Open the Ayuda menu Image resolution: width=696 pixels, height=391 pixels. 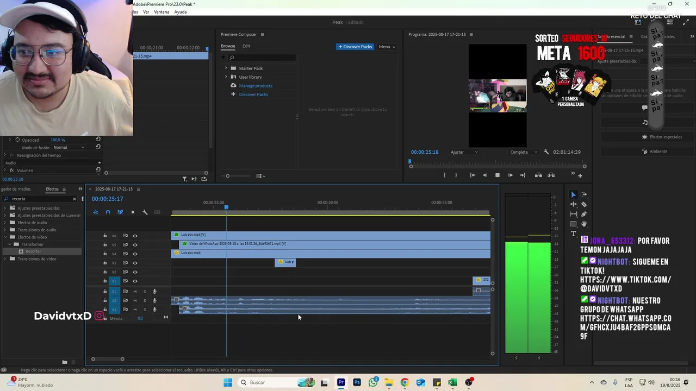coord(181,12)
